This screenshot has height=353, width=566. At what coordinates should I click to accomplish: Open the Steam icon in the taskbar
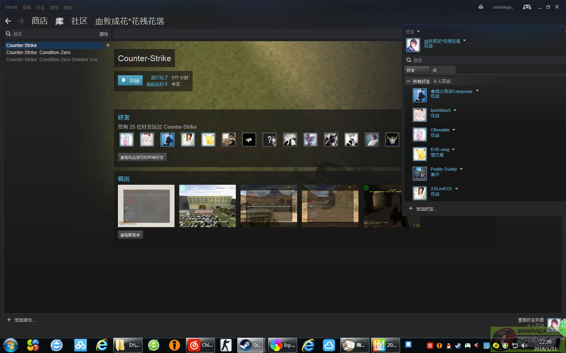[250, 345]
